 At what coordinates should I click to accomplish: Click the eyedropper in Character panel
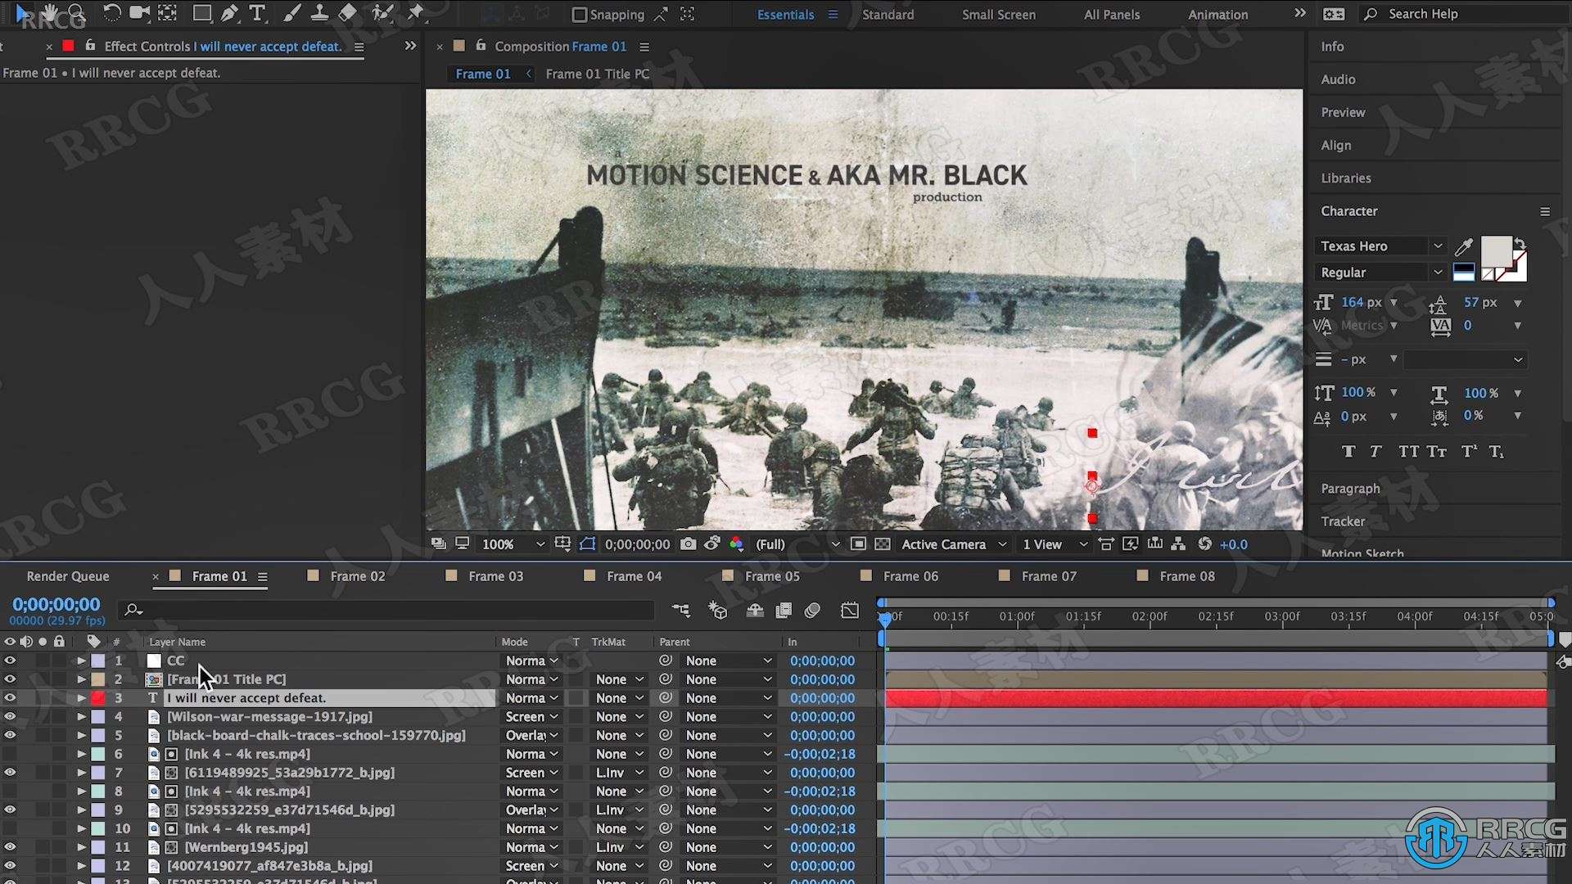click(x=1464, y=246)
